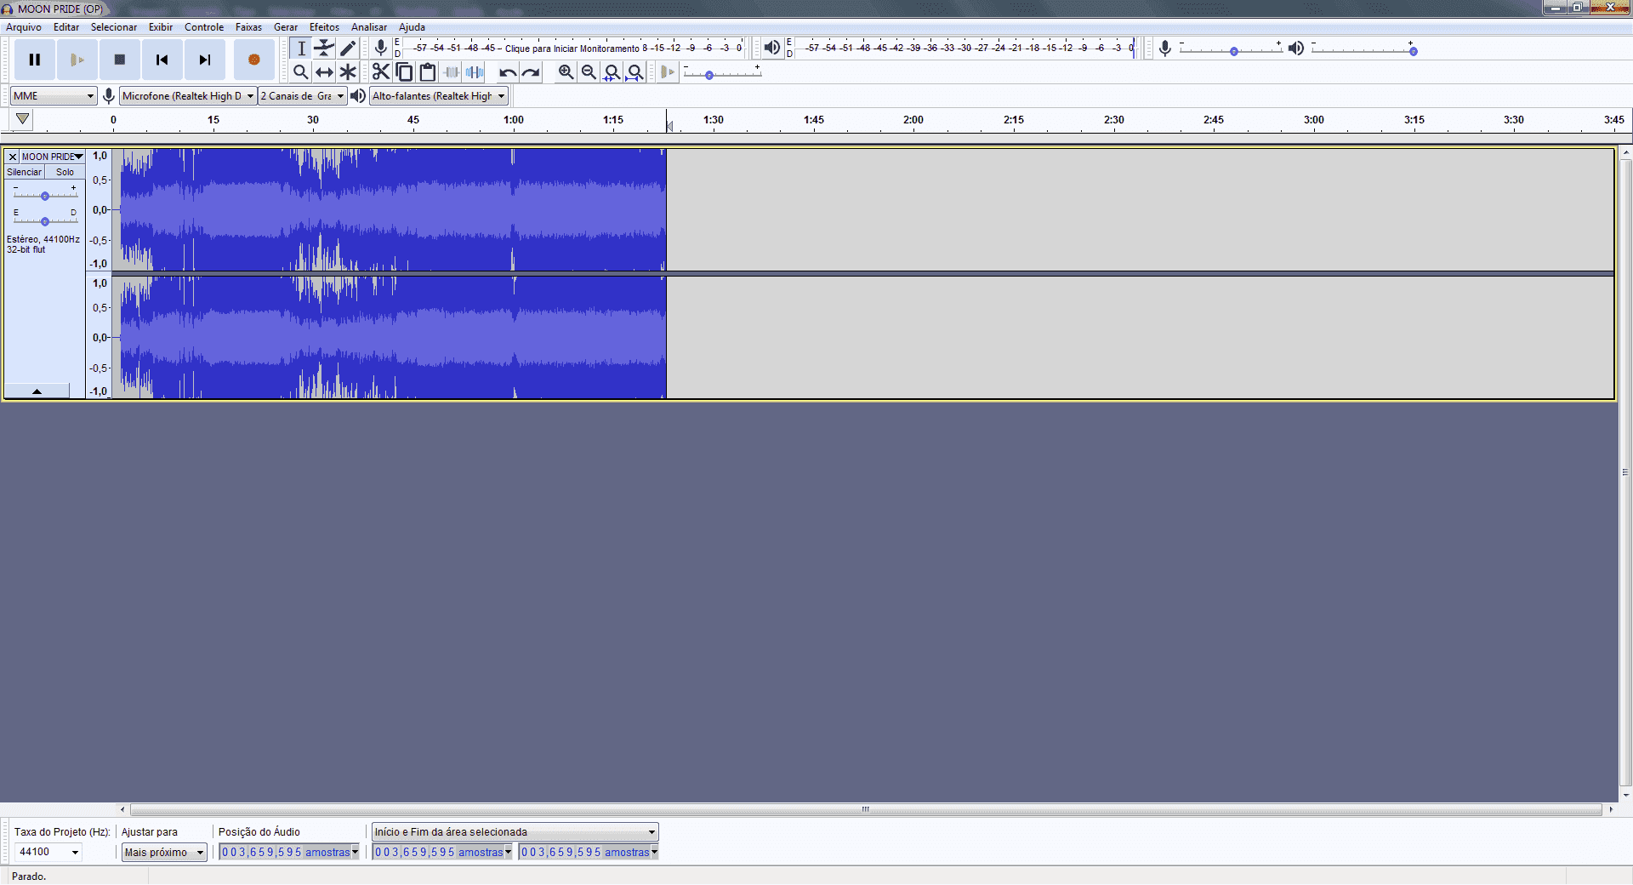This screenshot has width=1633, height=885.
Task: Trim audio outside selection icon
Action: (x=452, y=72)
